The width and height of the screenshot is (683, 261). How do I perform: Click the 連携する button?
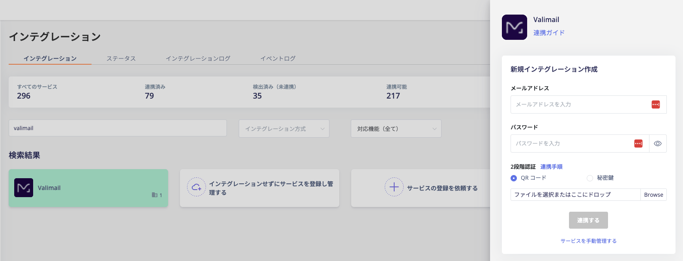(x=588, y=220)
